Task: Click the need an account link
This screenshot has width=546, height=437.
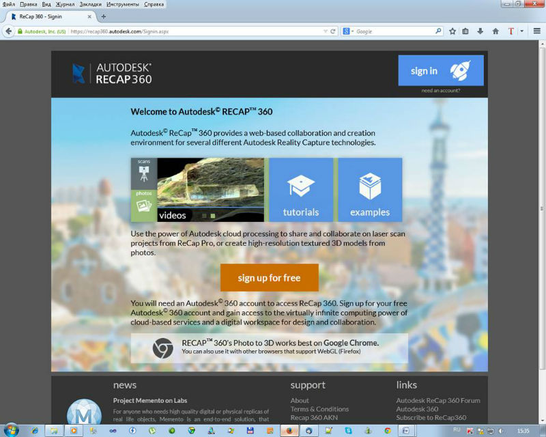Action: click(440, 90)
